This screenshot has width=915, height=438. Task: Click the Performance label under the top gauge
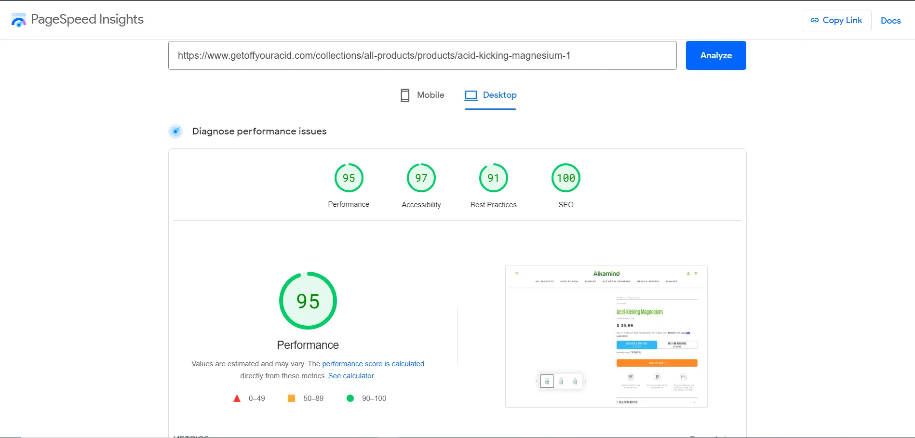coord(349,204)
